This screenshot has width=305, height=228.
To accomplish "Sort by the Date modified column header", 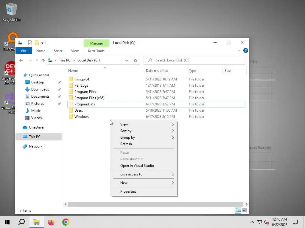I will click(x=165, y=71).
